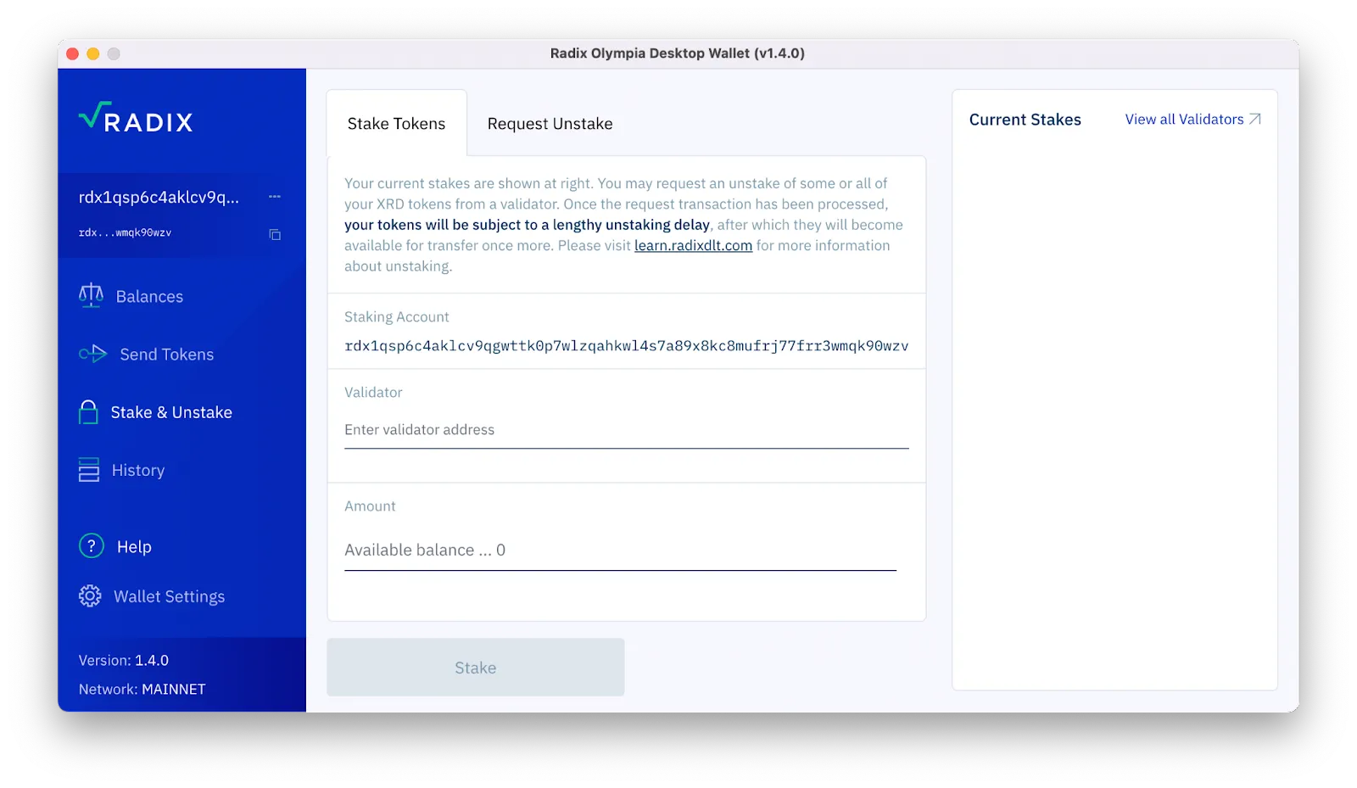This screenshot has width=1357, height=788.
Task: Click the Stake & Unstake lock icon
Action: tap(88, 412)
